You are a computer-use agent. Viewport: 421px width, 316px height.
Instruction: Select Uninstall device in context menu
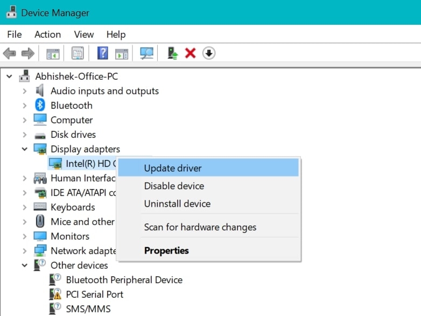coord(208,203)
